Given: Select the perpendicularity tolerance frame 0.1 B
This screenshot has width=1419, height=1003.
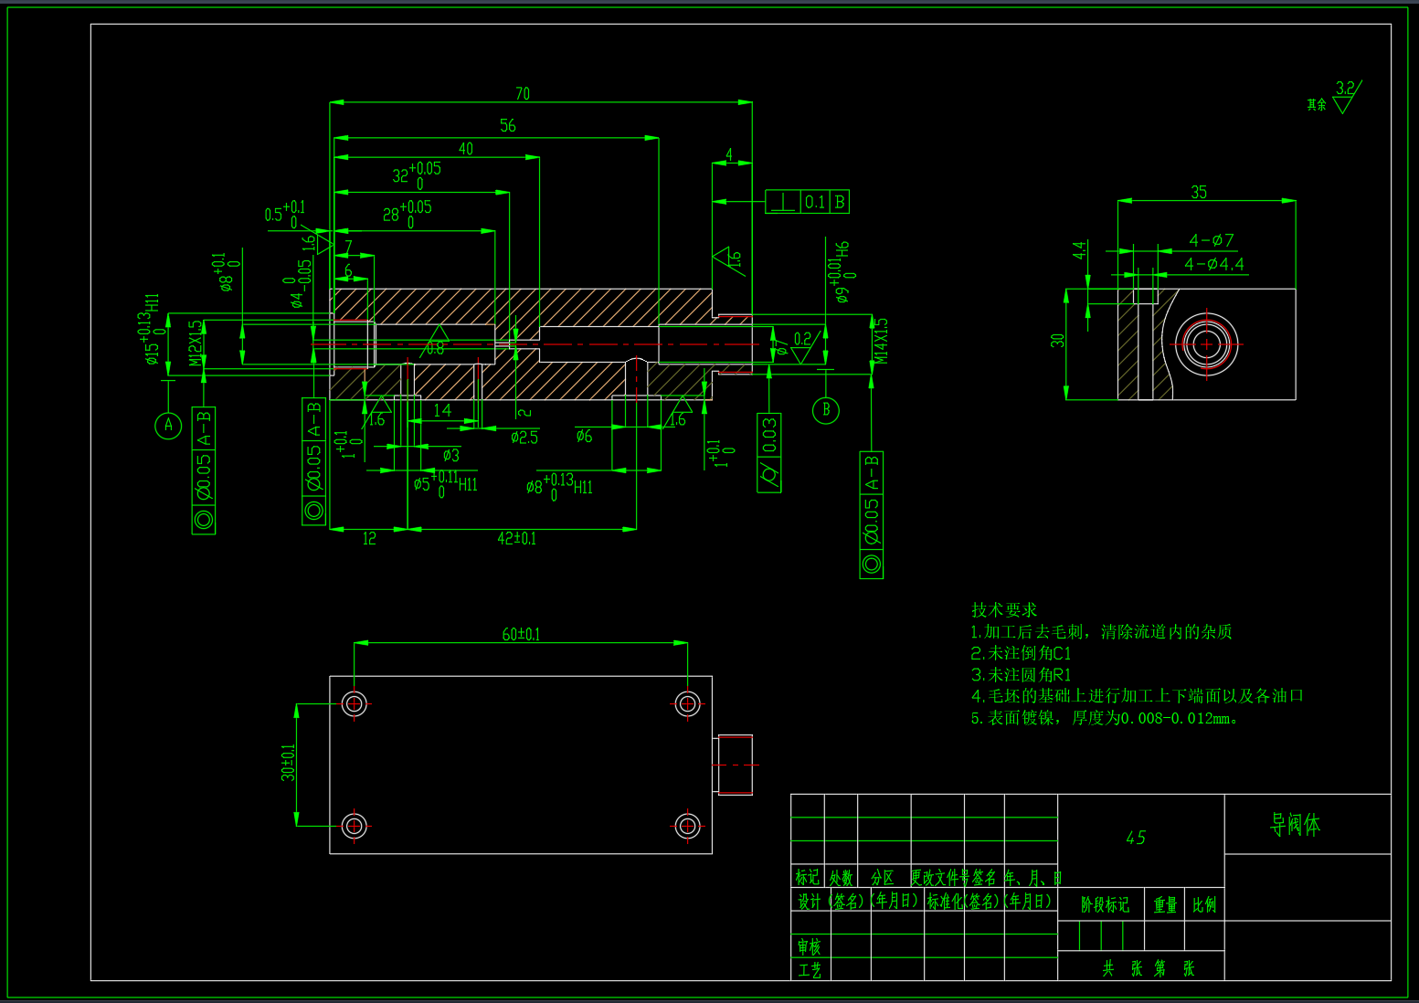Looking at the screenshot, I should (x=807, y=202).
